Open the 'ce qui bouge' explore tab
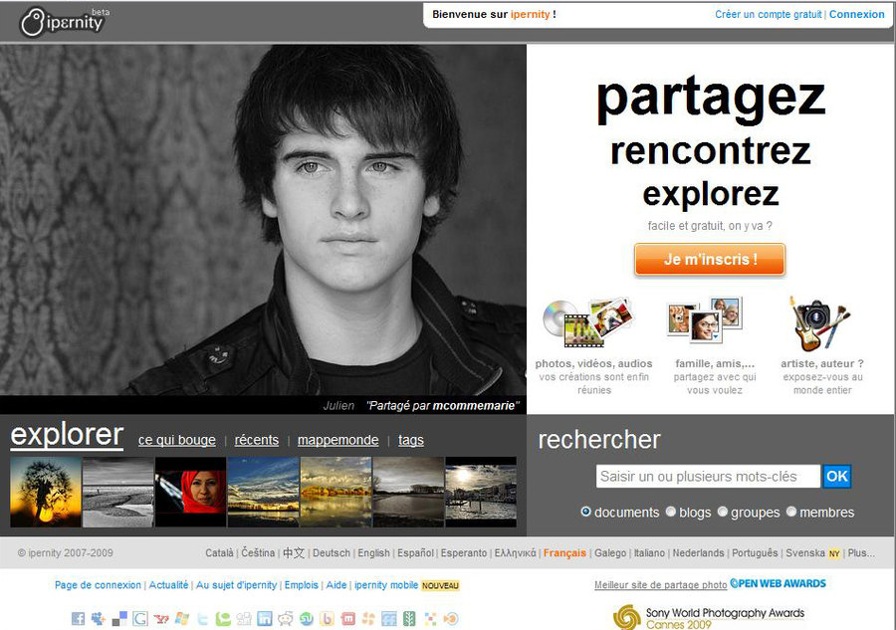The height and width of the screenshot is (630, 896). click(176, 440)
